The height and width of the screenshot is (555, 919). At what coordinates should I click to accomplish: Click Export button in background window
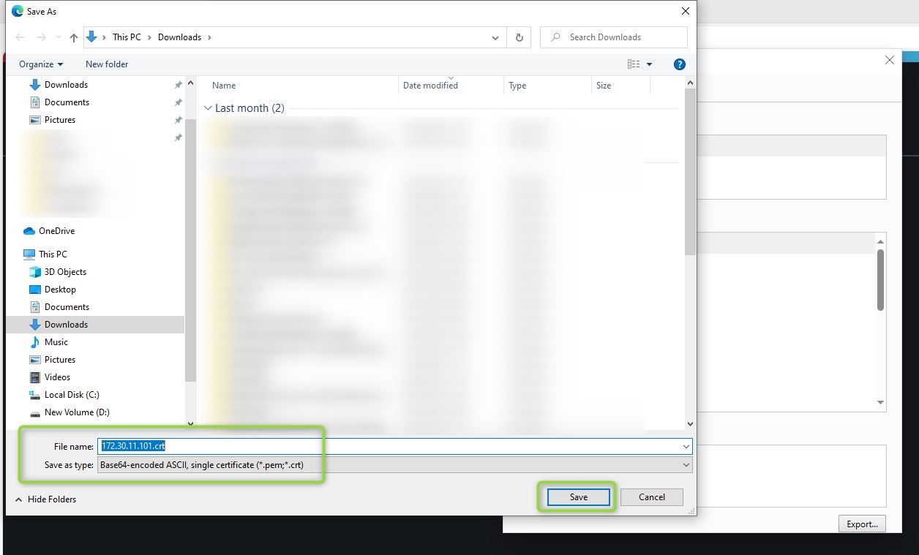(863, 524)
